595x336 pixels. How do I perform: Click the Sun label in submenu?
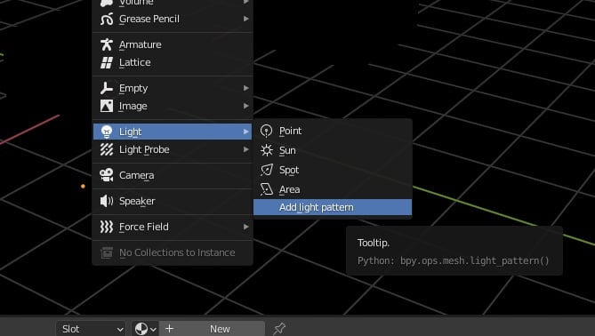coord(287,150)
